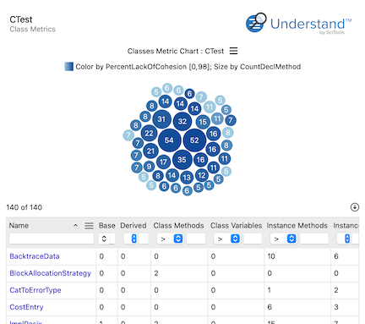Open the BlockAllocationStrategy class link

pos(51,273)
